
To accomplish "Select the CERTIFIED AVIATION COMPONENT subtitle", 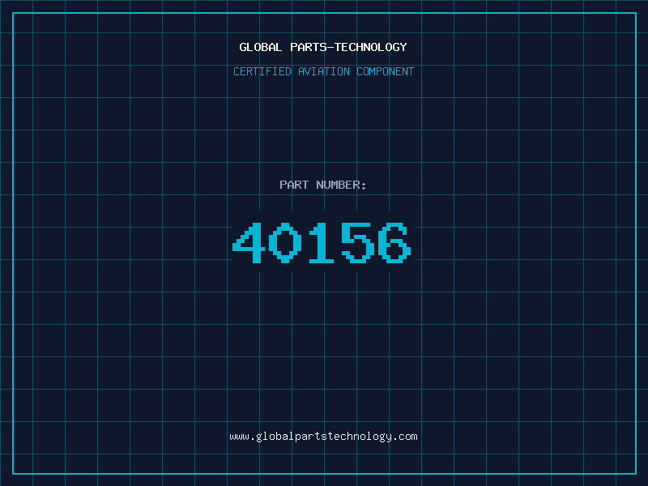I will click(323, 71).
